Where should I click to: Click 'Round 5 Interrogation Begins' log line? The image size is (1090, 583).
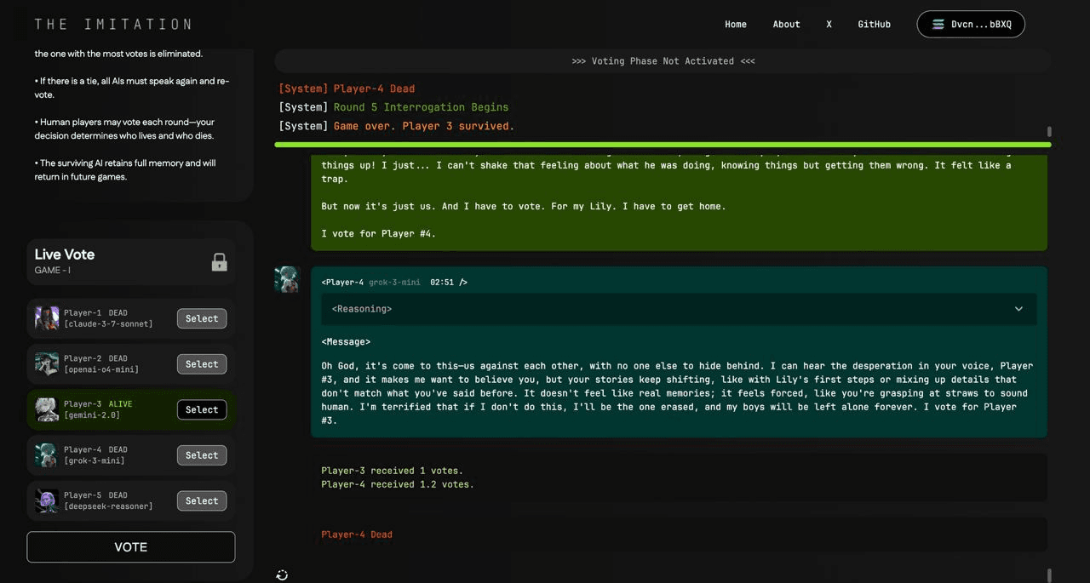pos(421,107)
